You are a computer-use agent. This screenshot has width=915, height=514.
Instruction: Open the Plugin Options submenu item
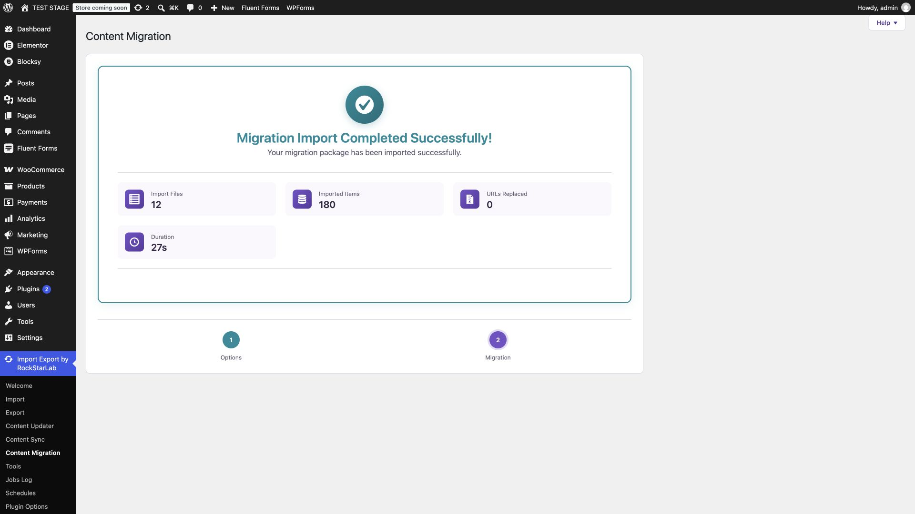pos(27,507)
